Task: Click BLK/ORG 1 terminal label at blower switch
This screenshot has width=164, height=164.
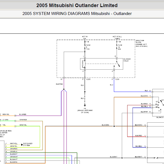Action: [145, 96]
